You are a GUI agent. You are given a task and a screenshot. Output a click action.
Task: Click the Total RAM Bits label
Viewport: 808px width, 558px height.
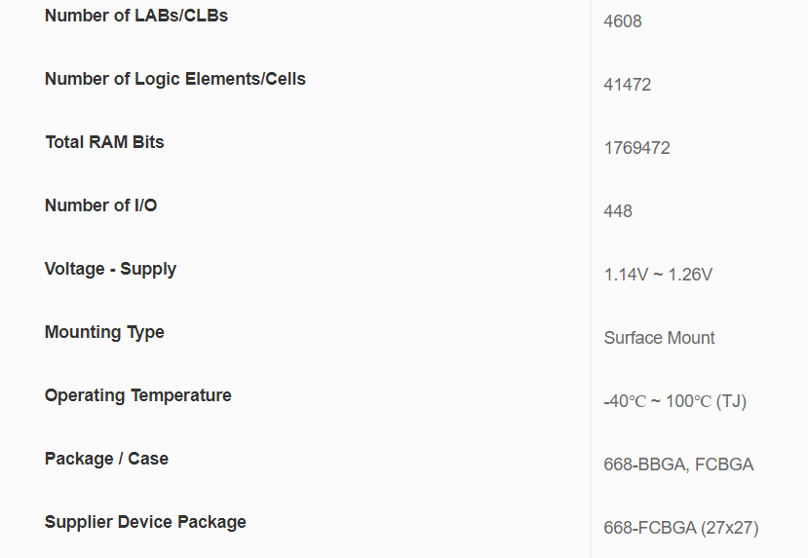click(104, 142)
